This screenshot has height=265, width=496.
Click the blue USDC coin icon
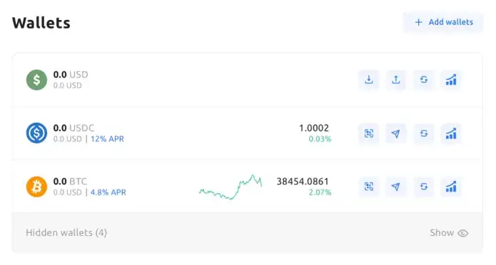click(36, 133)
